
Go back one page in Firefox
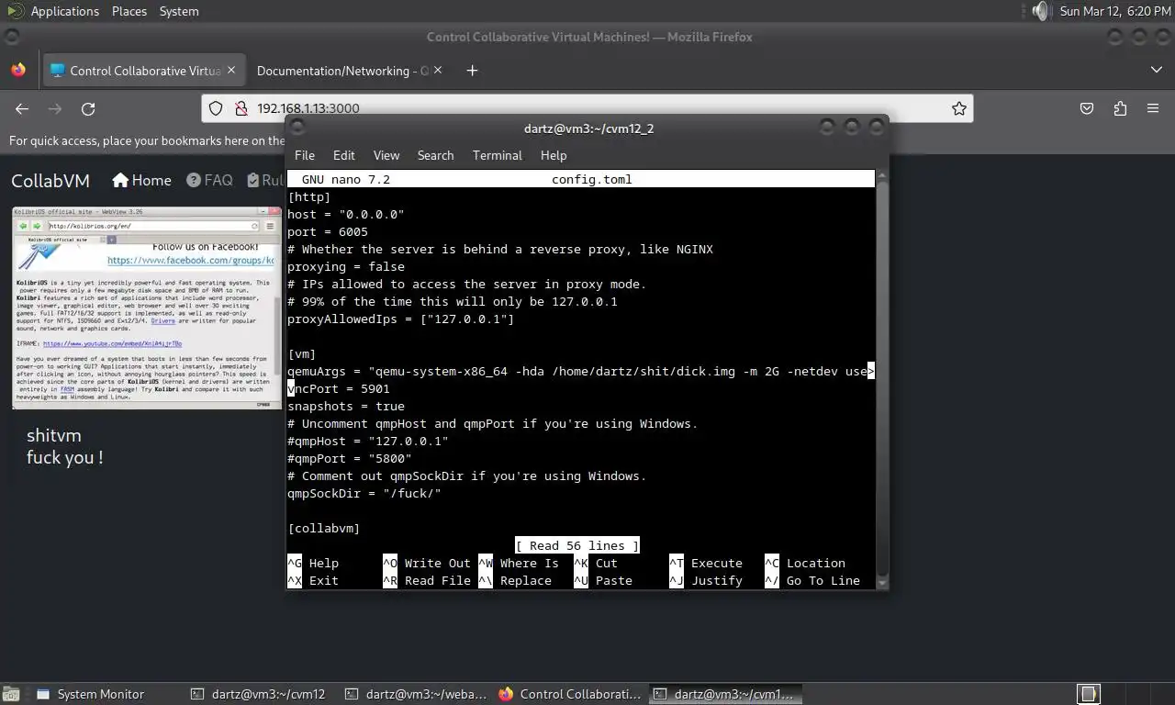[x=22, y=108]
